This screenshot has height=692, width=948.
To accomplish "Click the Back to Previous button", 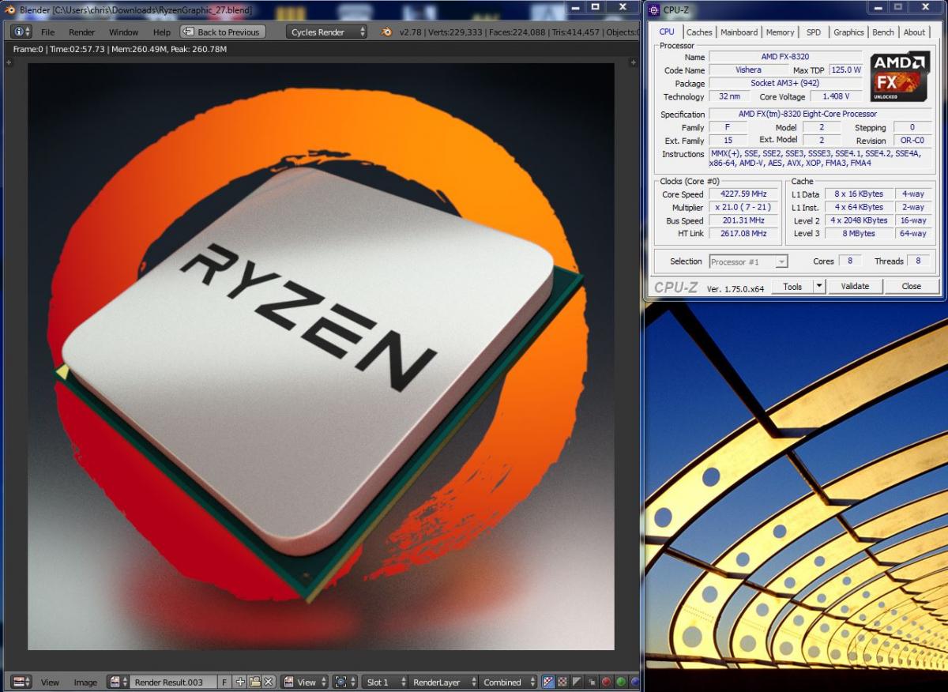I will (223, 32).
